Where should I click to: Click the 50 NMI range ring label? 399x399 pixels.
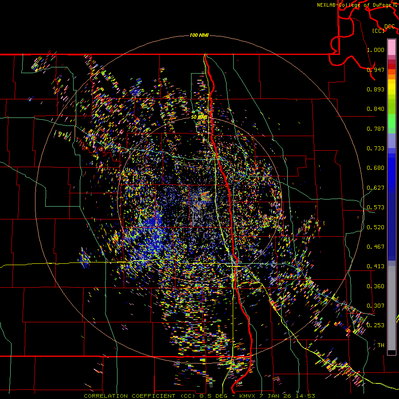tap(199, 117)
